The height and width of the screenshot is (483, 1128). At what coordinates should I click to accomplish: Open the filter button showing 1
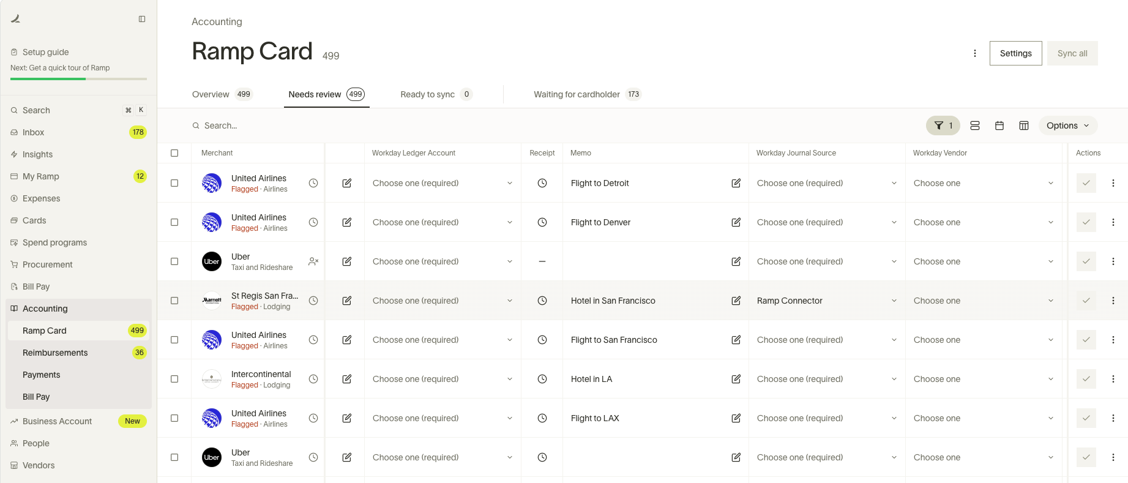(943, 125)
